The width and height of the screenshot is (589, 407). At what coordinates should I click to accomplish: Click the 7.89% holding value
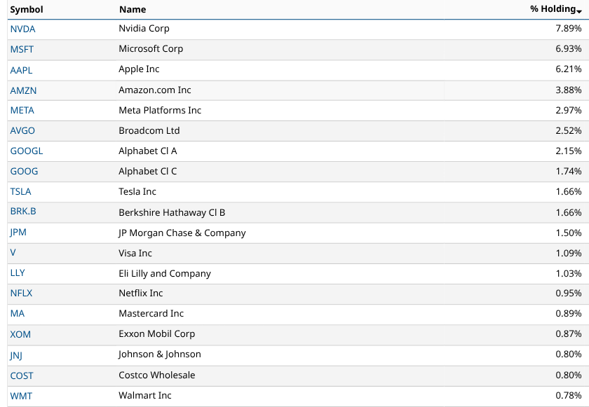pyautogui.click(x=569, y=28)
